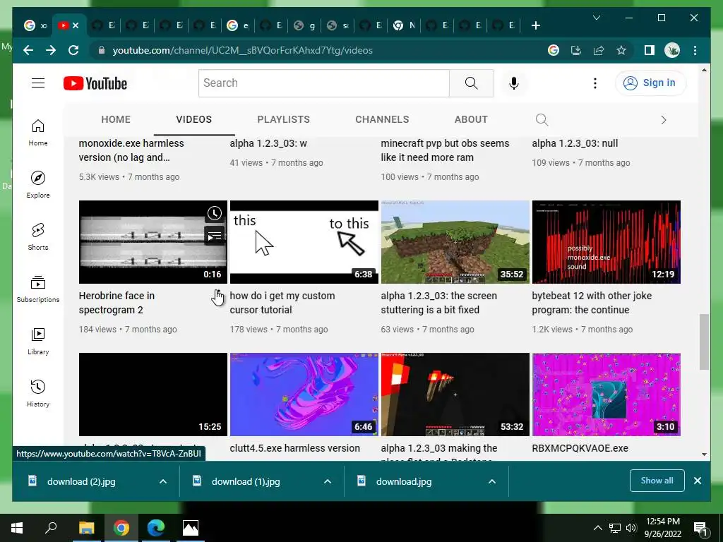Open Library in the sidebar

(38, 341)
